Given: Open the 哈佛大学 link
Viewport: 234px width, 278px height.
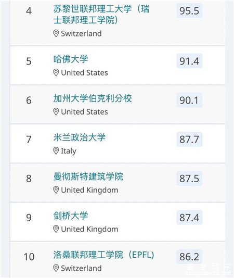Looking at the screenshot, I should point(71,59).
